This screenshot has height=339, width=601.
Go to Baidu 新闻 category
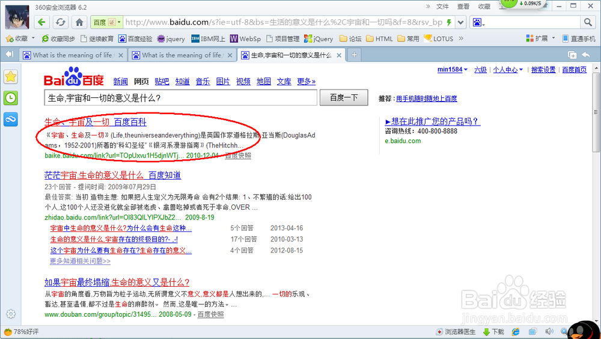coord(120,81)
